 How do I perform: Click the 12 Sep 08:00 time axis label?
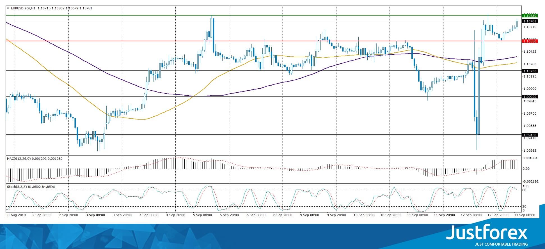tap(471, 215)
